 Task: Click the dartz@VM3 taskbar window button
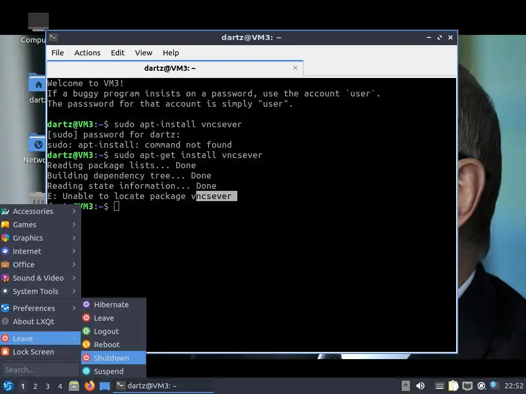pyautogui.click(x=163, y=386)
